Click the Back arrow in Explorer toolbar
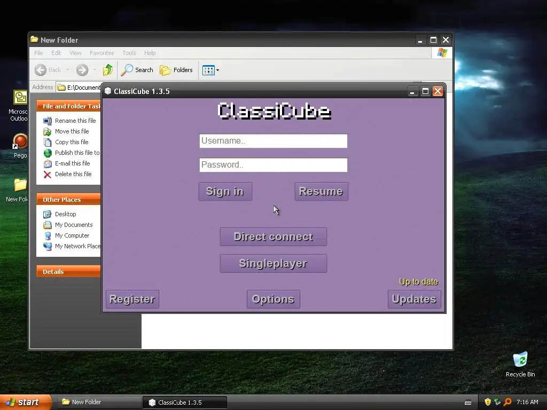The width and height of the screenshot is (547, 410). [41, 70]
